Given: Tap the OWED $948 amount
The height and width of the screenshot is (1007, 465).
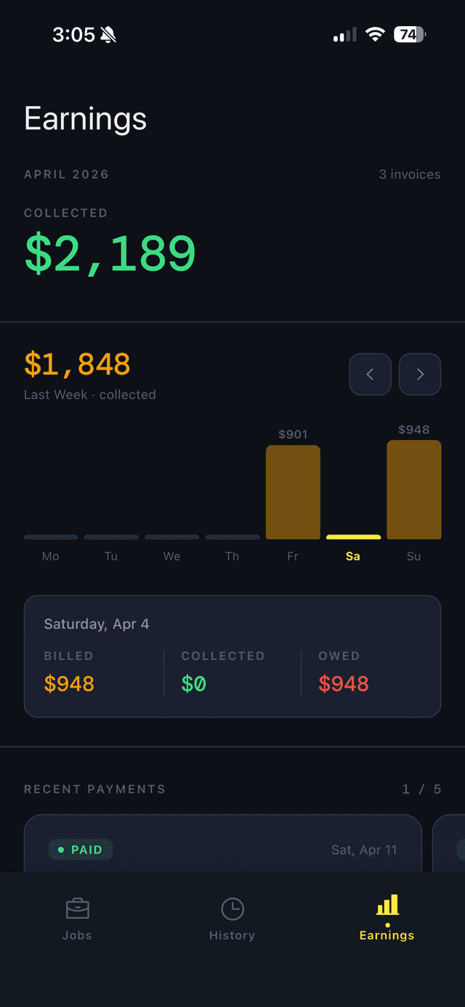Looking at the screenshot, I should coord(343,682).
